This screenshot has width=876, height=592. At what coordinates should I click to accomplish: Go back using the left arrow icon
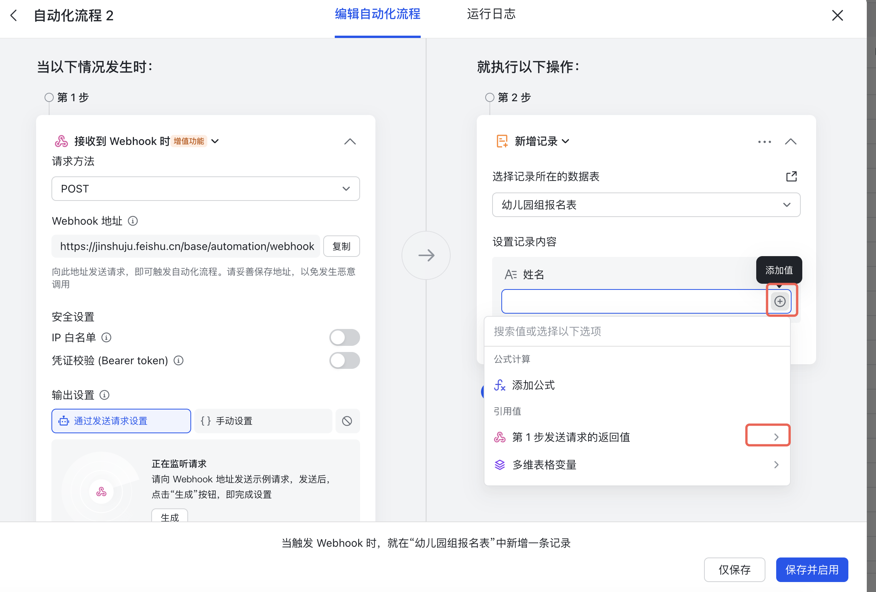click(x=14, y=16)
